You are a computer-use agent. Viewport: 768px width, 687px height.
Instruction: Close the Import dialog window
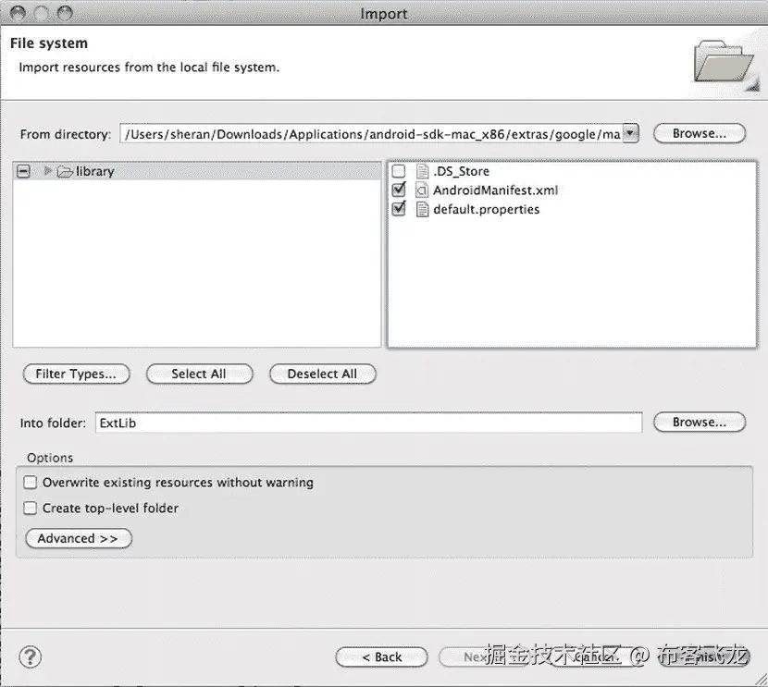coord(19,13)
